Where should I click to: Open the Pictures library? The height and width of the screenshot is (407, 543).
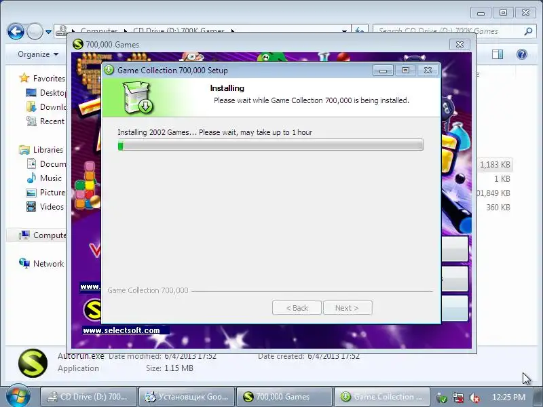45,192
